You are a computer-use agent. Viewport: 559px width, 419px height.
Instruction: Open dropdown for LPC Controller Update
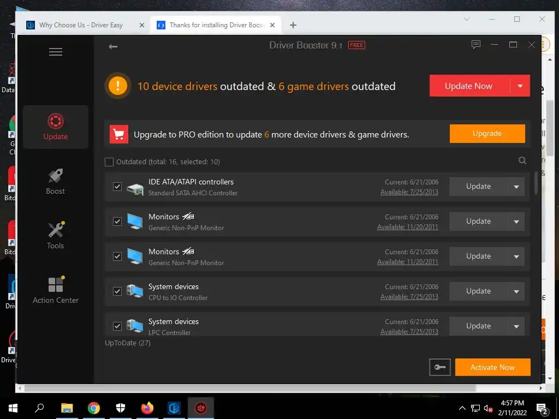click(516, 326)
